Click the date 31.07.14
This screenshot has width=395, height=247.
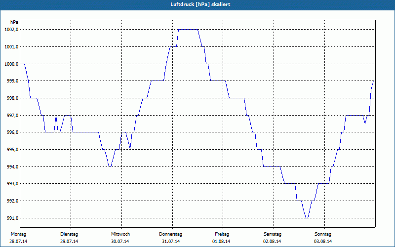pos(171,242)
